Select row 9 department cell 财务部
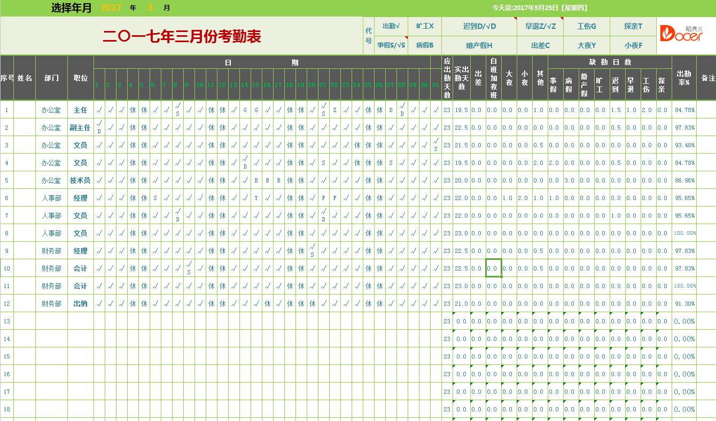 pyautogui.click(x=51, y=251)
